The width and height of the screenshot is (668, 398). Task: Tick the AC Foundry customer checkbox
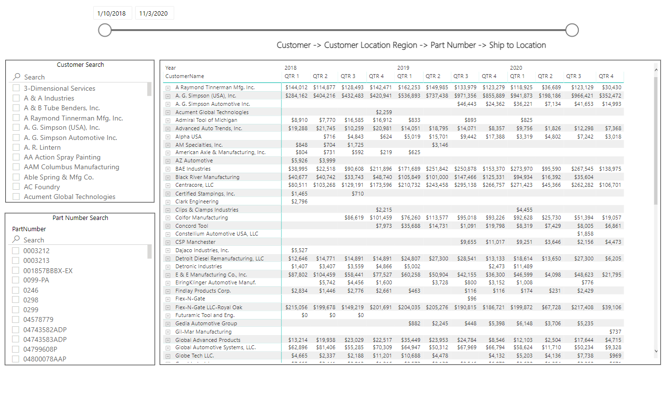[x=16, y=187]
